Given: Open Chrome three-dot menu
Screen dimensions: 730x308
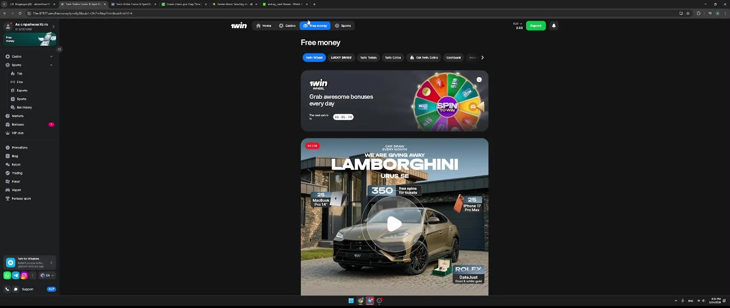Looking at the screenshot, I should tap(725, 13).
